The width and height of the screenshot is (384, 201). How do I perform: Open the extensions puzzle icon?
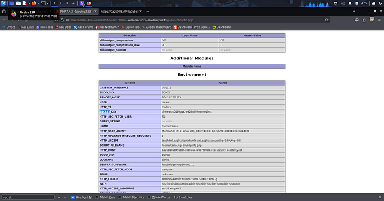pos(364,20)
